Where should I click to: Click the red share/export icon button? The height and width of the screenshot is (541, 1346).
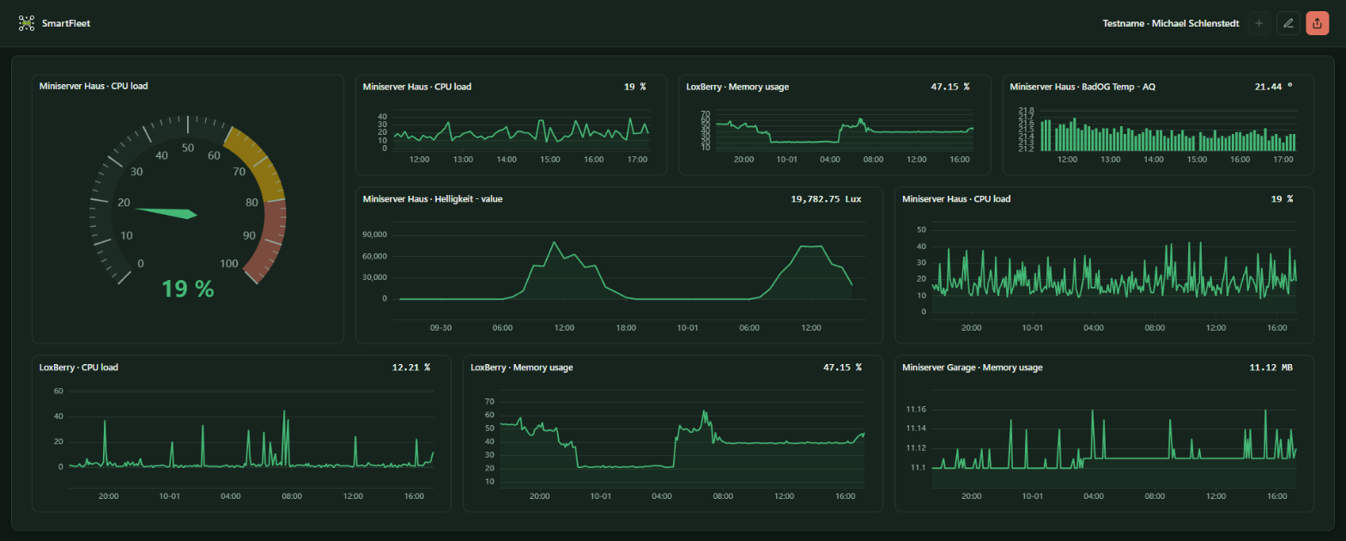coord(1318,23)
